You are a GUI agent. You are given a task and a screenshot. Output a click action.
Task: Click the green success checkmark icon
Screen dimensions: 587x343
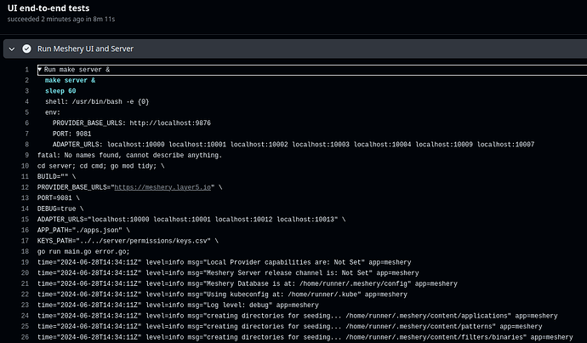[x=26, y=49]
